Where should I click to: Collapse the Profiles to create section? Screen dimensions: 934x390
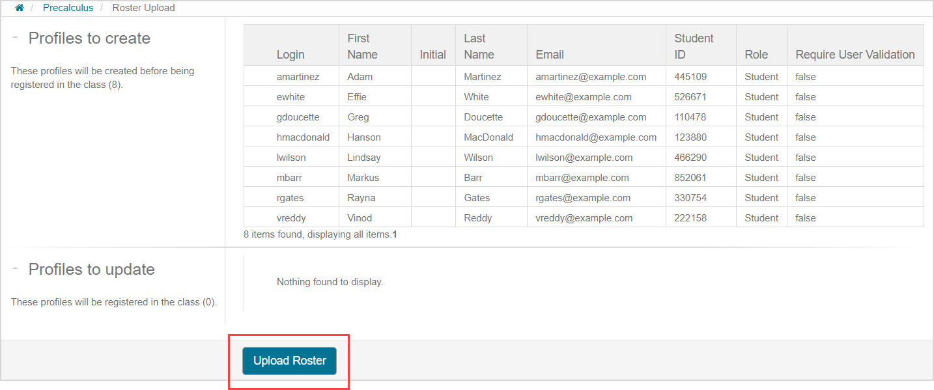(15, 38)
